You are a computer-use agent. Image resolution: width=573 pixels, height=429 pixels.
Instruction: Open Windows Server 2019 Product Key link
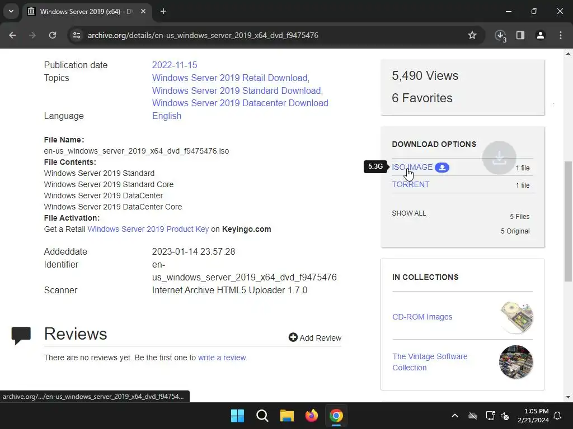(148, 229)
